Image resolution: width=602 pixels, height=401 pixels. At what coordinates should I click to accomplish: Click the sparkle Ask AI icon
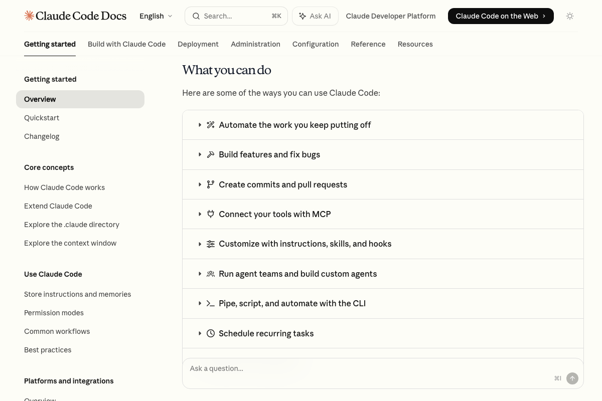pos(304,16)
